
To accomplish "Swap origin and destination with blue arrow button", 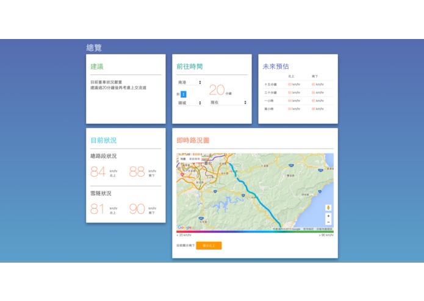I will [184, 94].
